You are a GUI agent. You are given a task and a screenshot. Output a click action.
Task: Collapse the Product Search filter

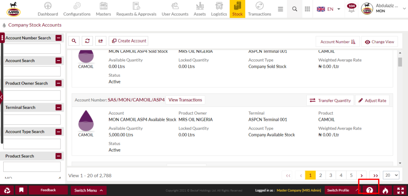59,156
